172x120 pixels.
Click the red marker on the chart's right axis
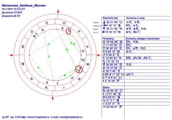pyautogui.click(x=98, y=55)
